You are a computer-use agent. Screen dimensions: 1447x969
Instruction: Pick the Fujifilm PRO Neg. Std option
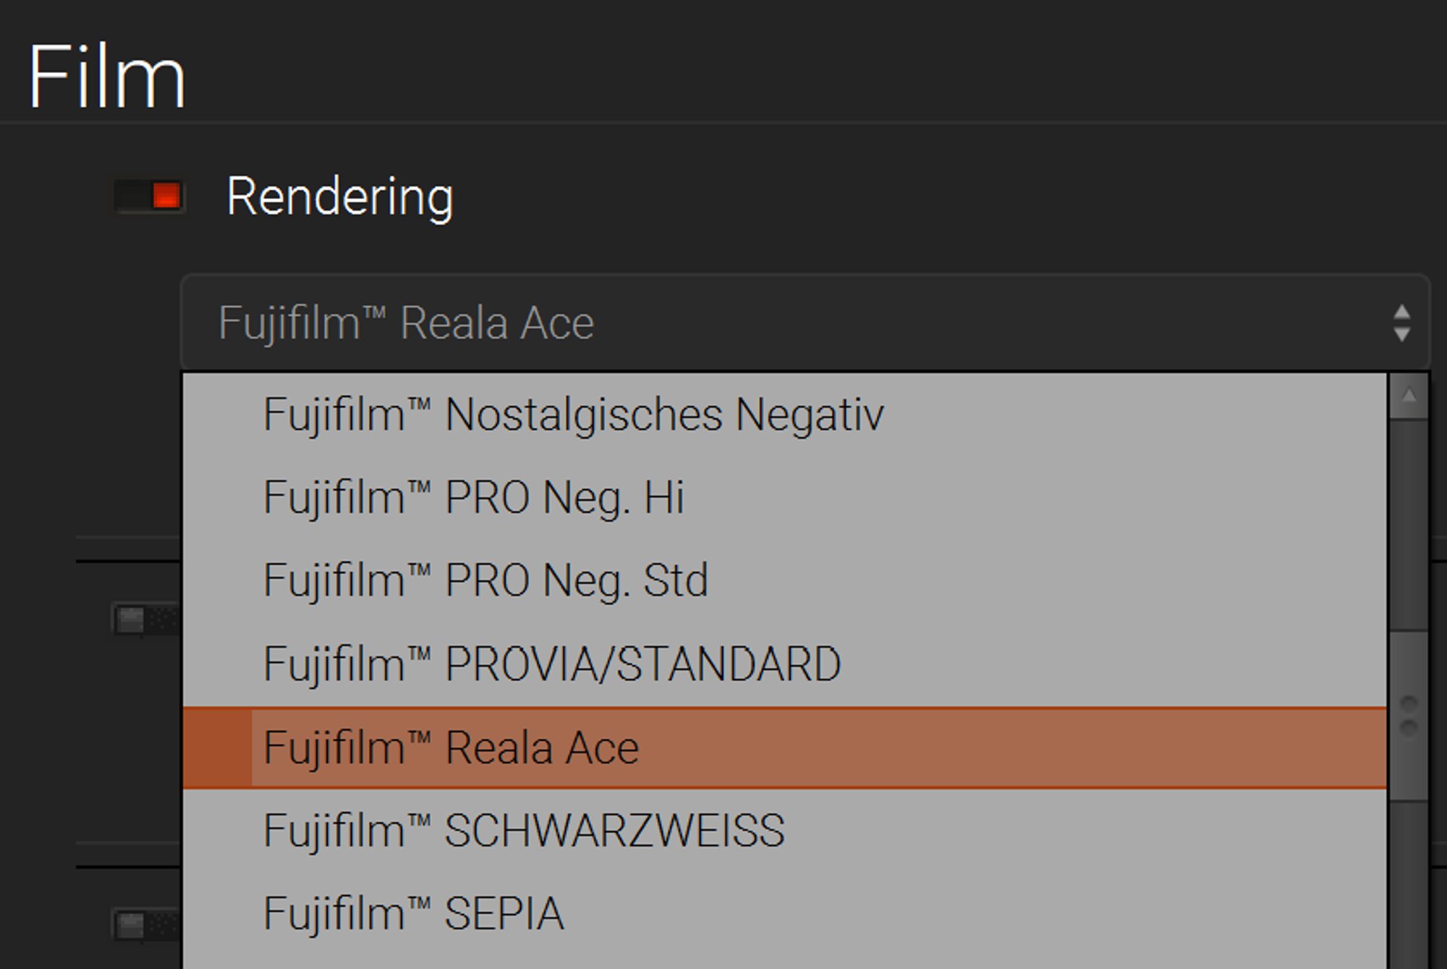pyautogui.click(x=485, y=580)
